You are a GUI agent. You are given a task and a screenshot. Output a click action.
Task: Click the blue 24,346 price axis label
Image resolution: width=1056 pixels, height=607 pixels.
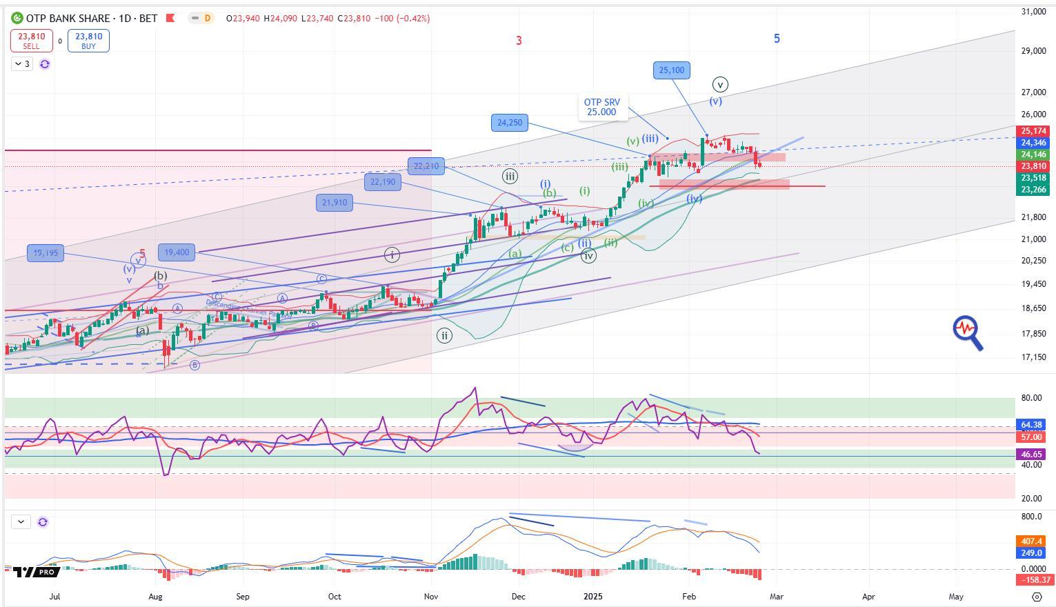1033,143
